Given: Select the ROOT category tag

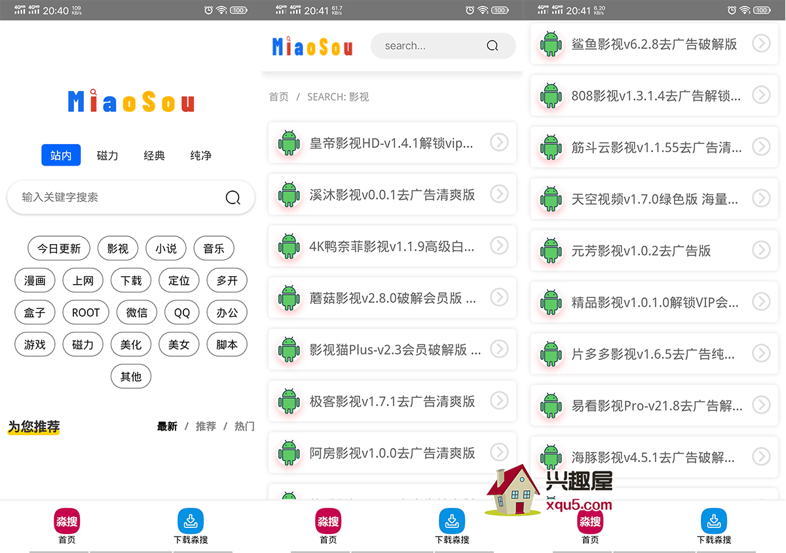Looking at the screenshot, I should click(x=86, y=313).
